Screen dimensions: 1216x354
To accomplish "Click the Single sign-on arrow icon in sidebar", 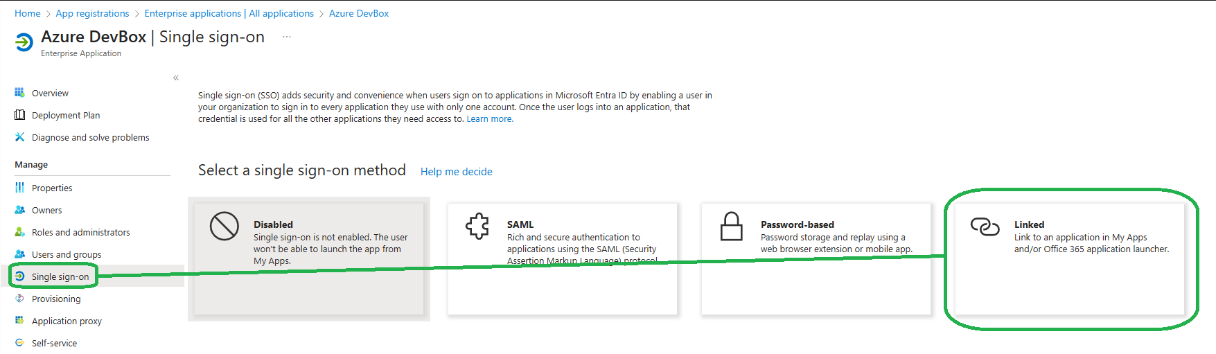I will tap(19, 276).
